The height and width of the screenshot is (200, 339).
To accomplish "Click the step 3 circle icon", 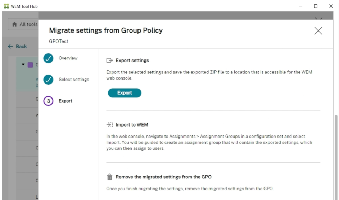I will tap(48, 101).
